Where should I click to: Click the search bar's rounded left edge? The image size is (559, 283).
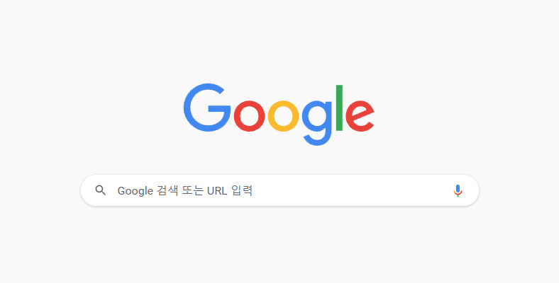click(86, 190)
